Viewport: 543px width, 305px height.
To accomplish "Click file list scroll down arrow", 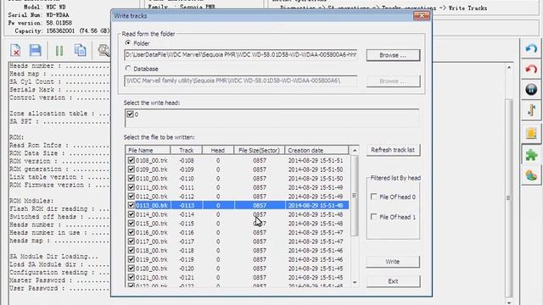I will click(x=355, y=282).
